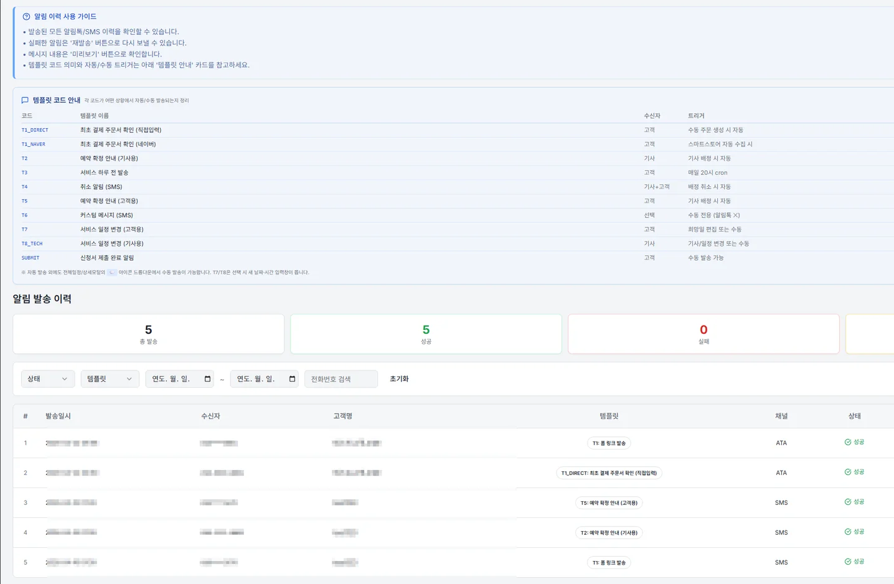This screenshot has width=894, height=584.
Task: Open the 템플릿 filter dropdown
Action: 110,379
